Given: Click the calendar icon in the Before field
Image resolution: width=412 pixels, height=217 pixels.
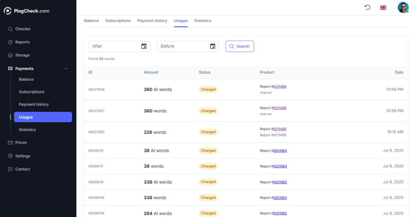Looking at the screenshot, I should [x=212, y=46].
